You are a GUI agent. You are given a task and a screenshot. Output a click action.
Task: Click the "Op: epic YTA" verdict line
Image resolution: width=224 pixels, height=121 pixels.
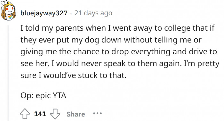[43, 95]
